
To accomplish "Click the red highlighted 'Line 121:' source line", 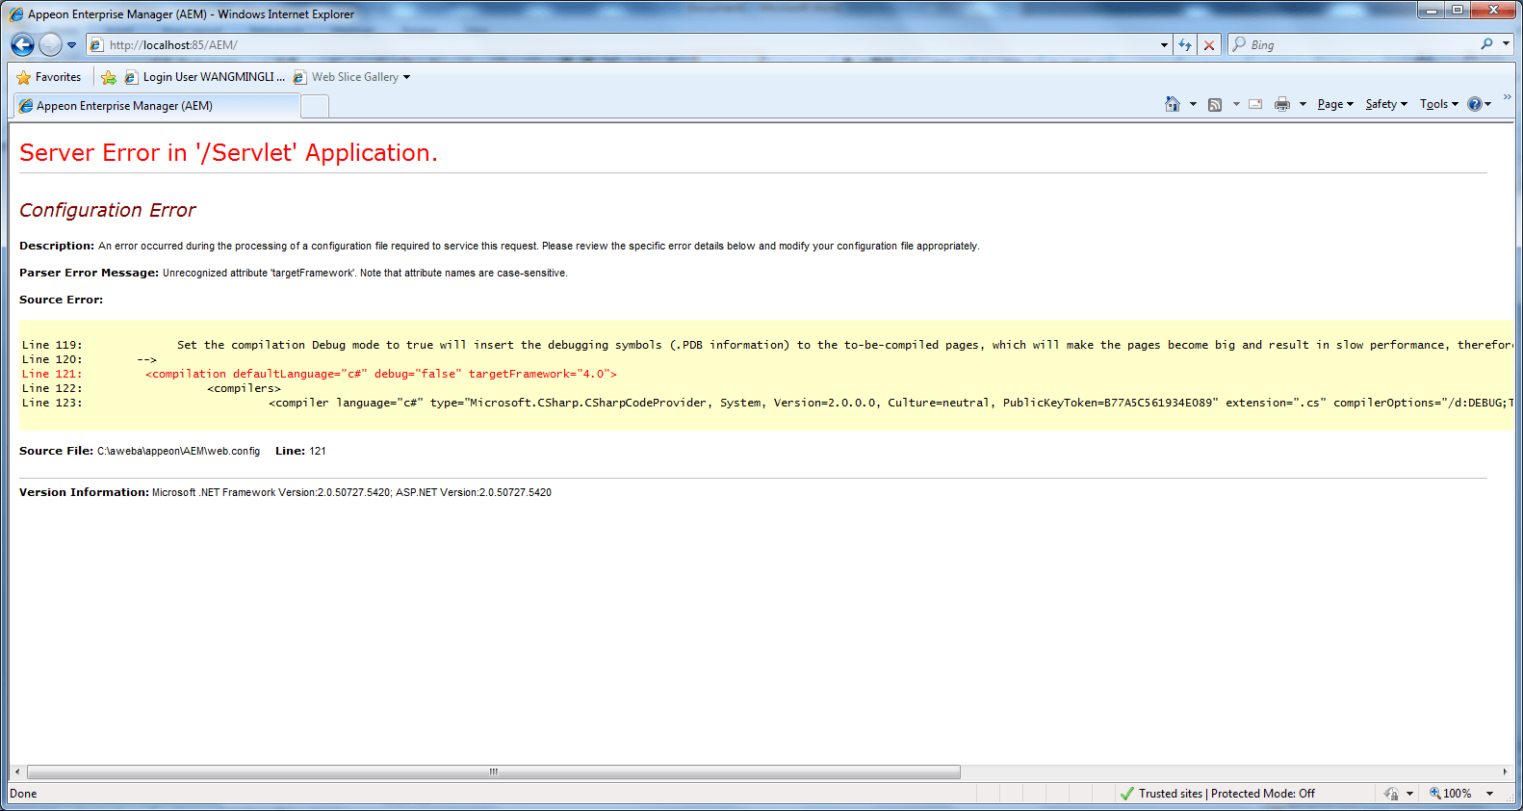I will click(319, 374).
